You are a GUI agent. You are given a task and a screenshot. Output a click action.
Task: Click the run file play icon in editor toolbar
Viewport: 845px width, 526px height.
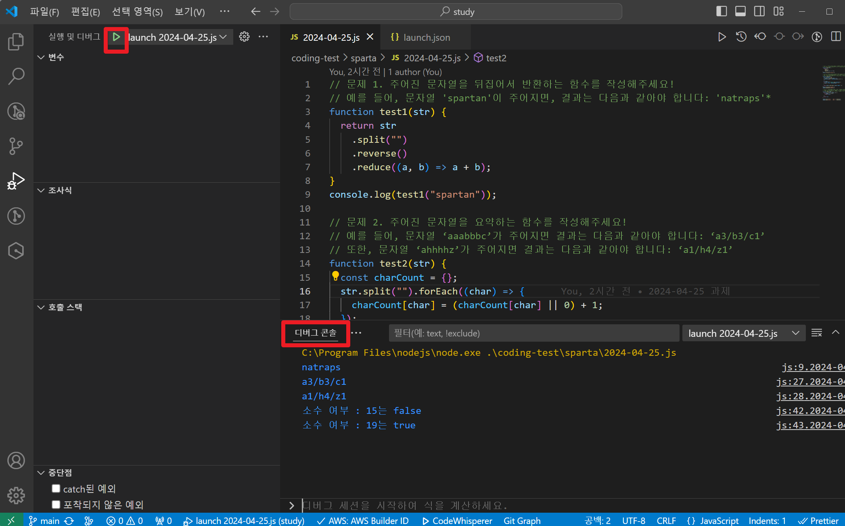pos(722,37)
